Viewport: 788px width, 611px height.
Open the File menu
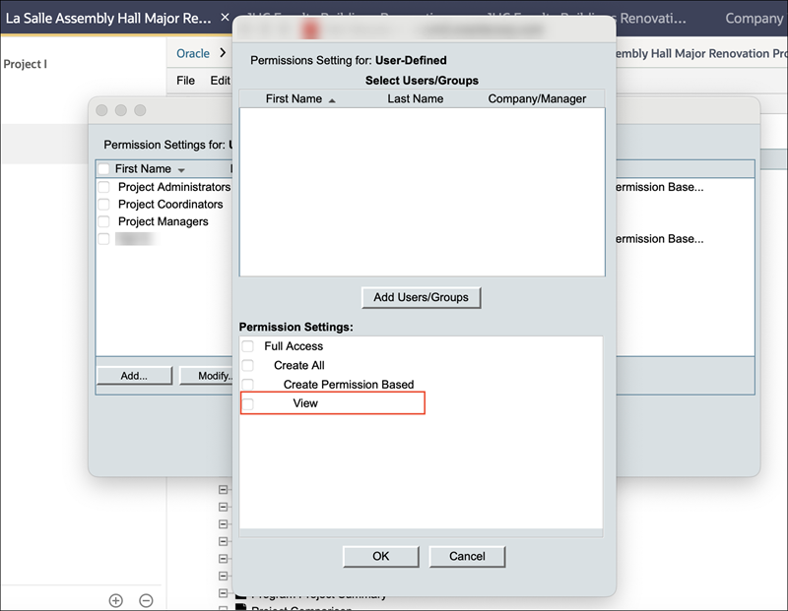tap(184, 79)
